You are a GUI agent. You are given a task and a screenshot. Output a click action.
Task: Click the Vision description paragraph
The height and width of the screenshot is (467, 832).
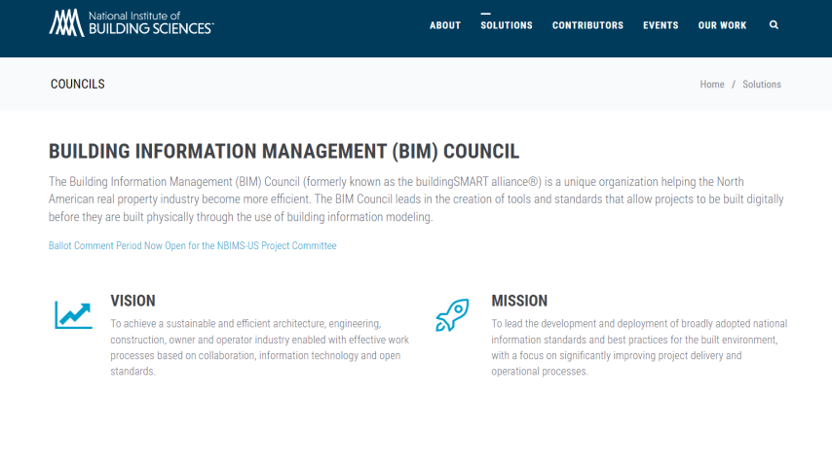pyautogui.click(x=259, y=347)
